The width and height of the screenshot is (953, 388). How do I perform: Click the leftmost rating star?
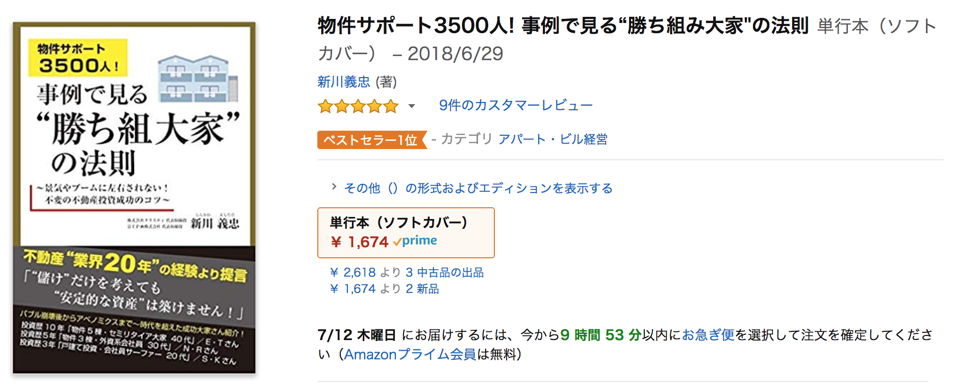[325, 107]
